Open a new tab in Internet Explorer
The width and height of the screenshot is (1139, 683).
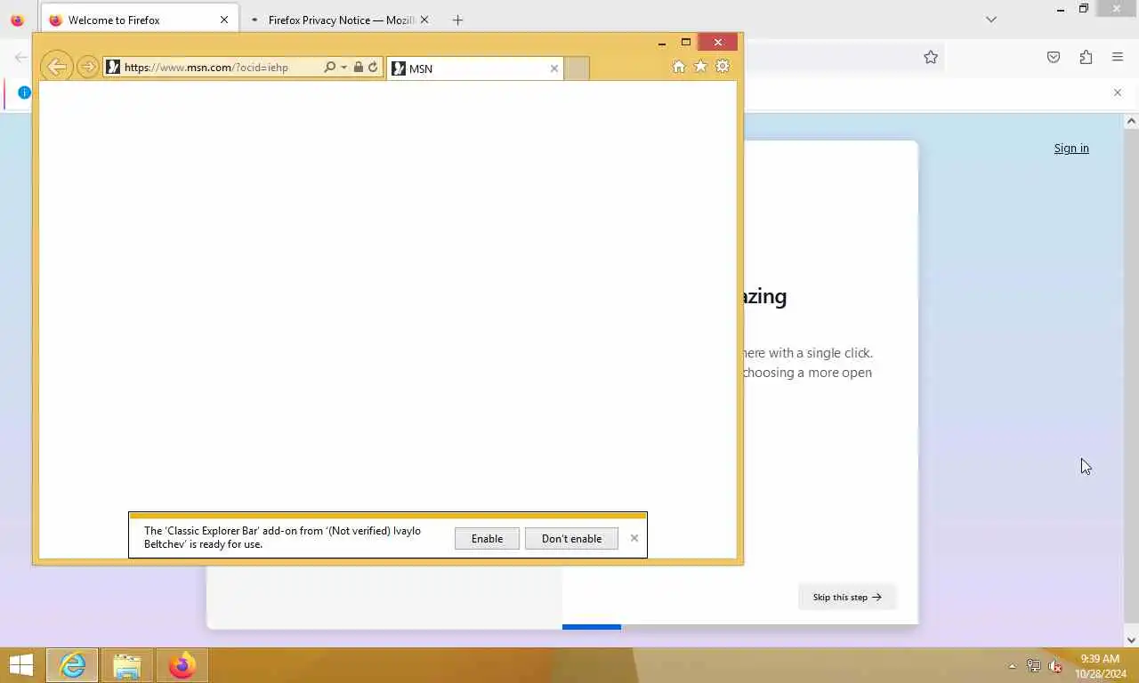pos(578,68)
